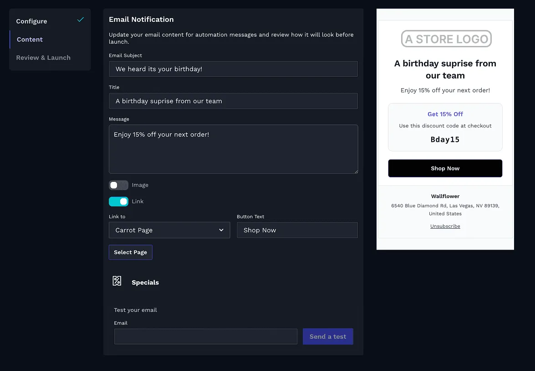
Task: Click the A STORE LOGO placeholder image
Action: (446, 39)
